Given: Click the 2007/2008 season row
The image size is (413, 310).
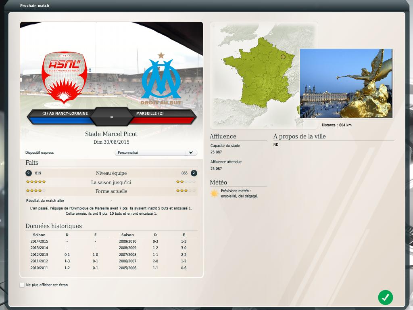Looking at the screenshot, I should coord(155,255).
